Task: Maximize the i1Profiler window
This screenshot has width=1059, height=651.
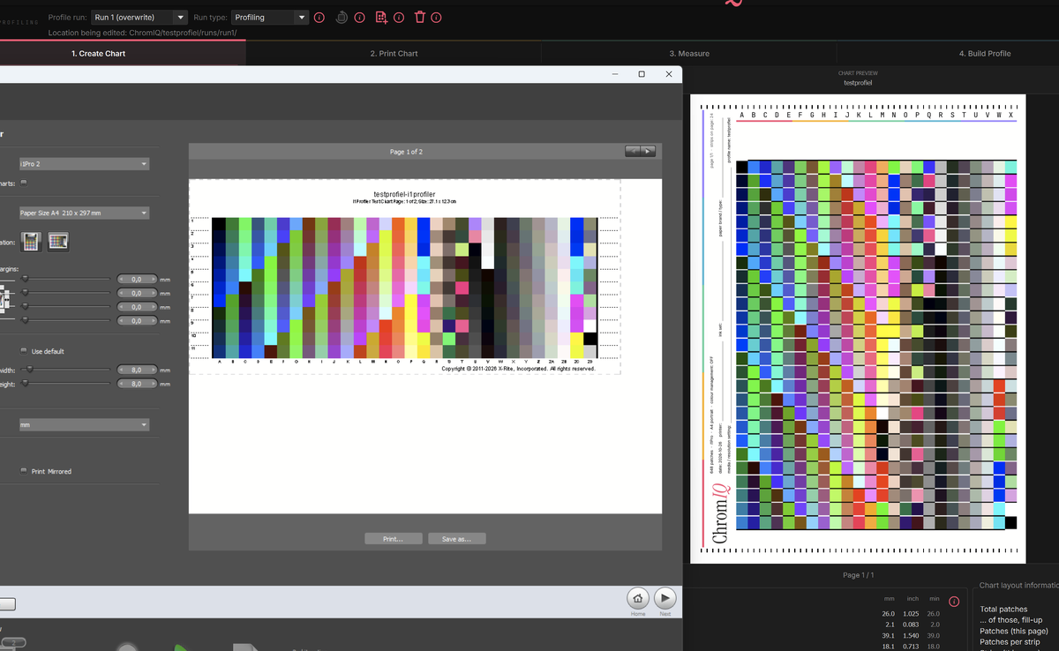Action: click(642, 74)
